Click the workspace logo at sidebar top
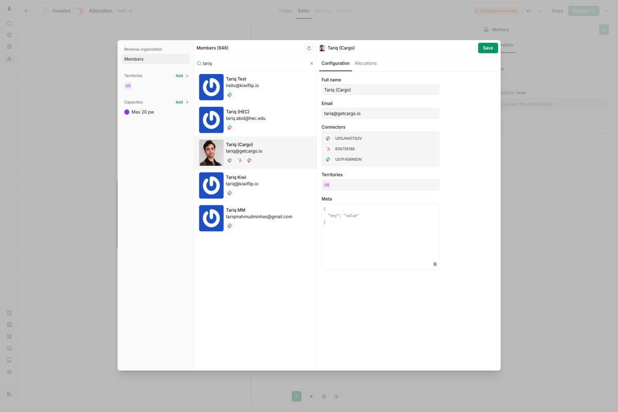Screen dimensions: 618x412 coord(9,9)
